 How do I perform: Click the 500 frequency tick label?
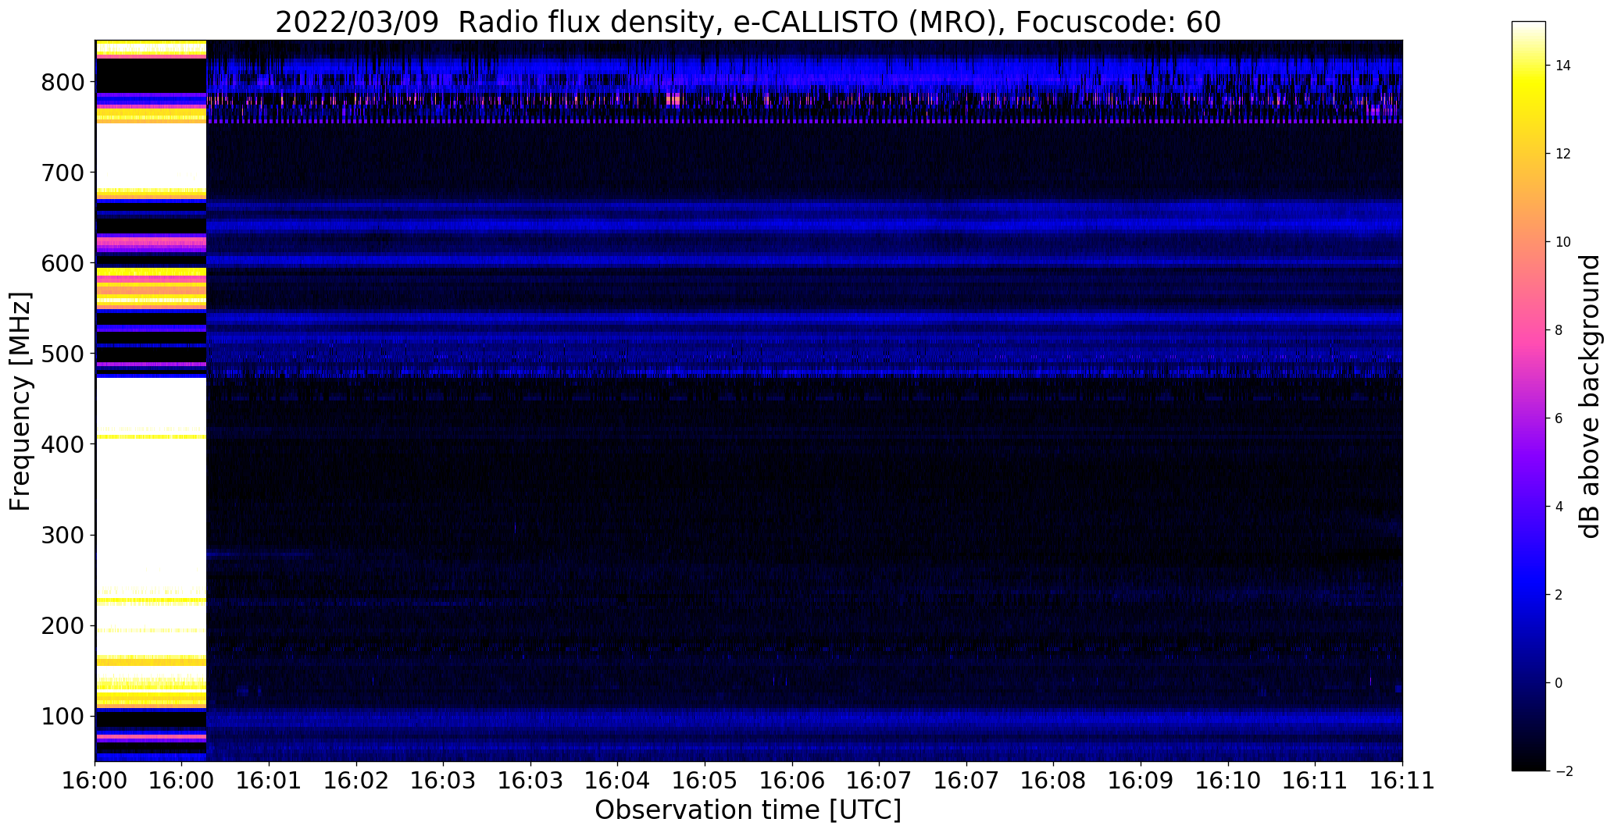coord(61,354)
